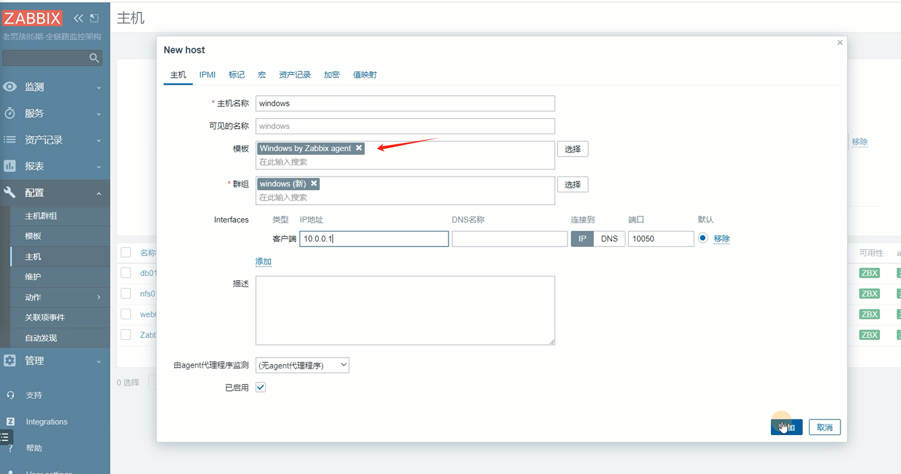Click the ZABBIX logo
Image resolution: width=901 pixels, height=474 pixels.
click(x=32, y=18)
